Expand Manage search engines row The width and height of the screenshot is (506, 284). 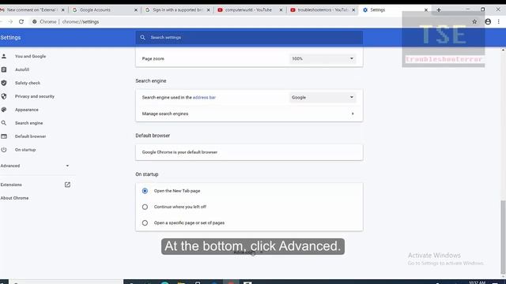point(249,114)
